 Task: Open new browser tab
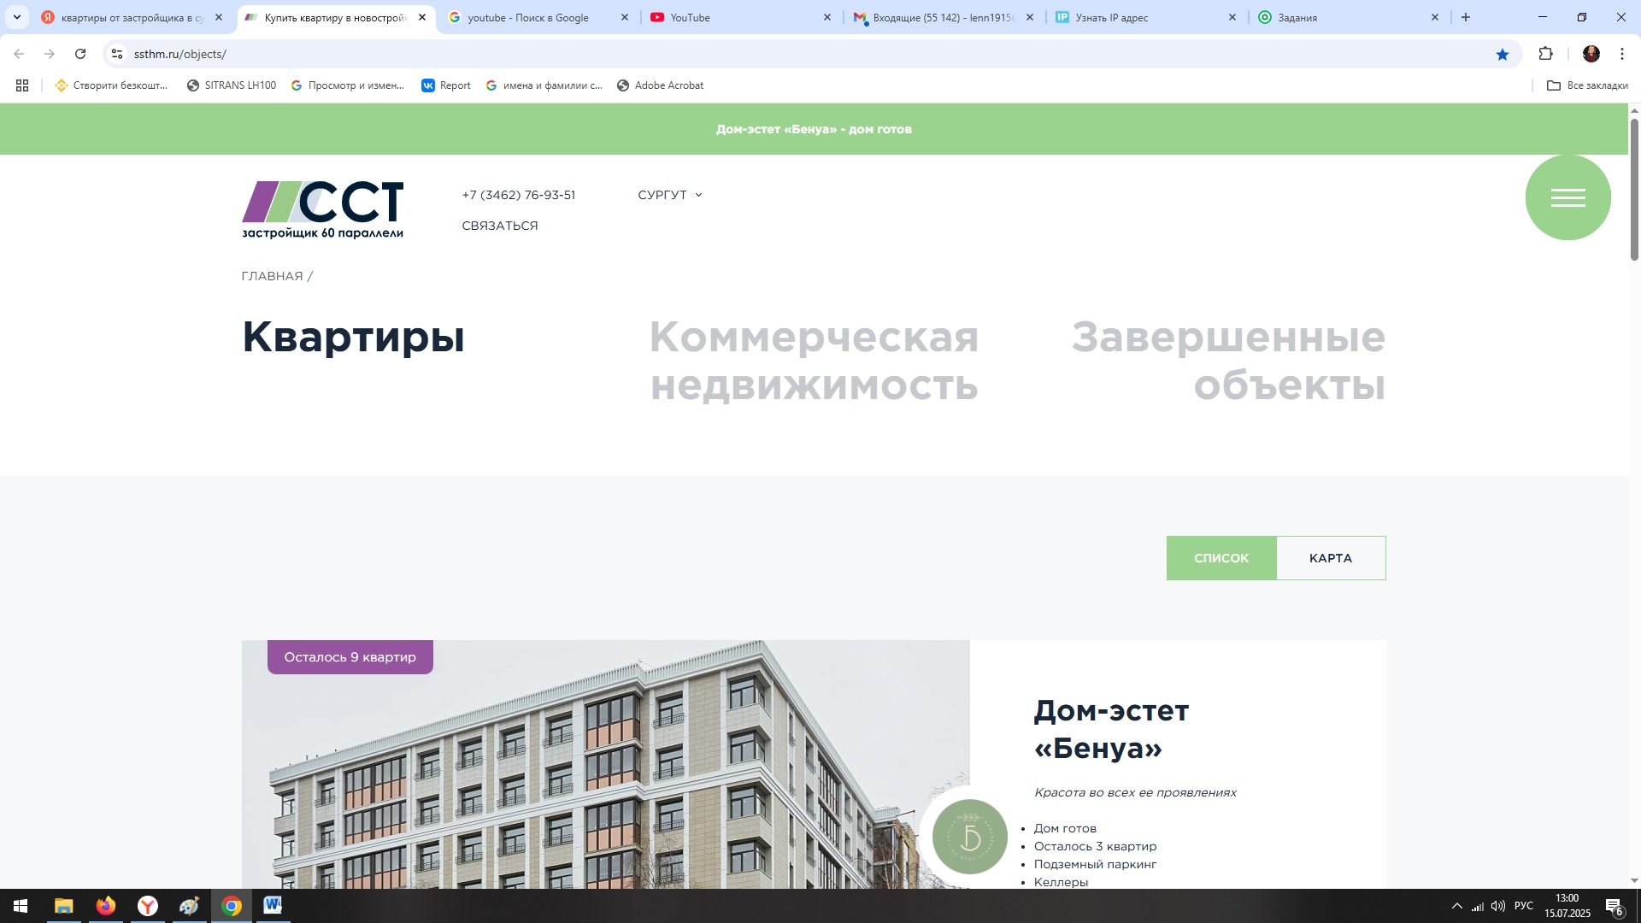(x=1466, y=17)
